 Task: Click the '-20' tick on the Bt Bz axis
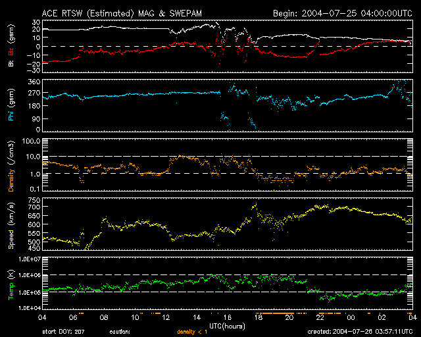pos(34,64)
